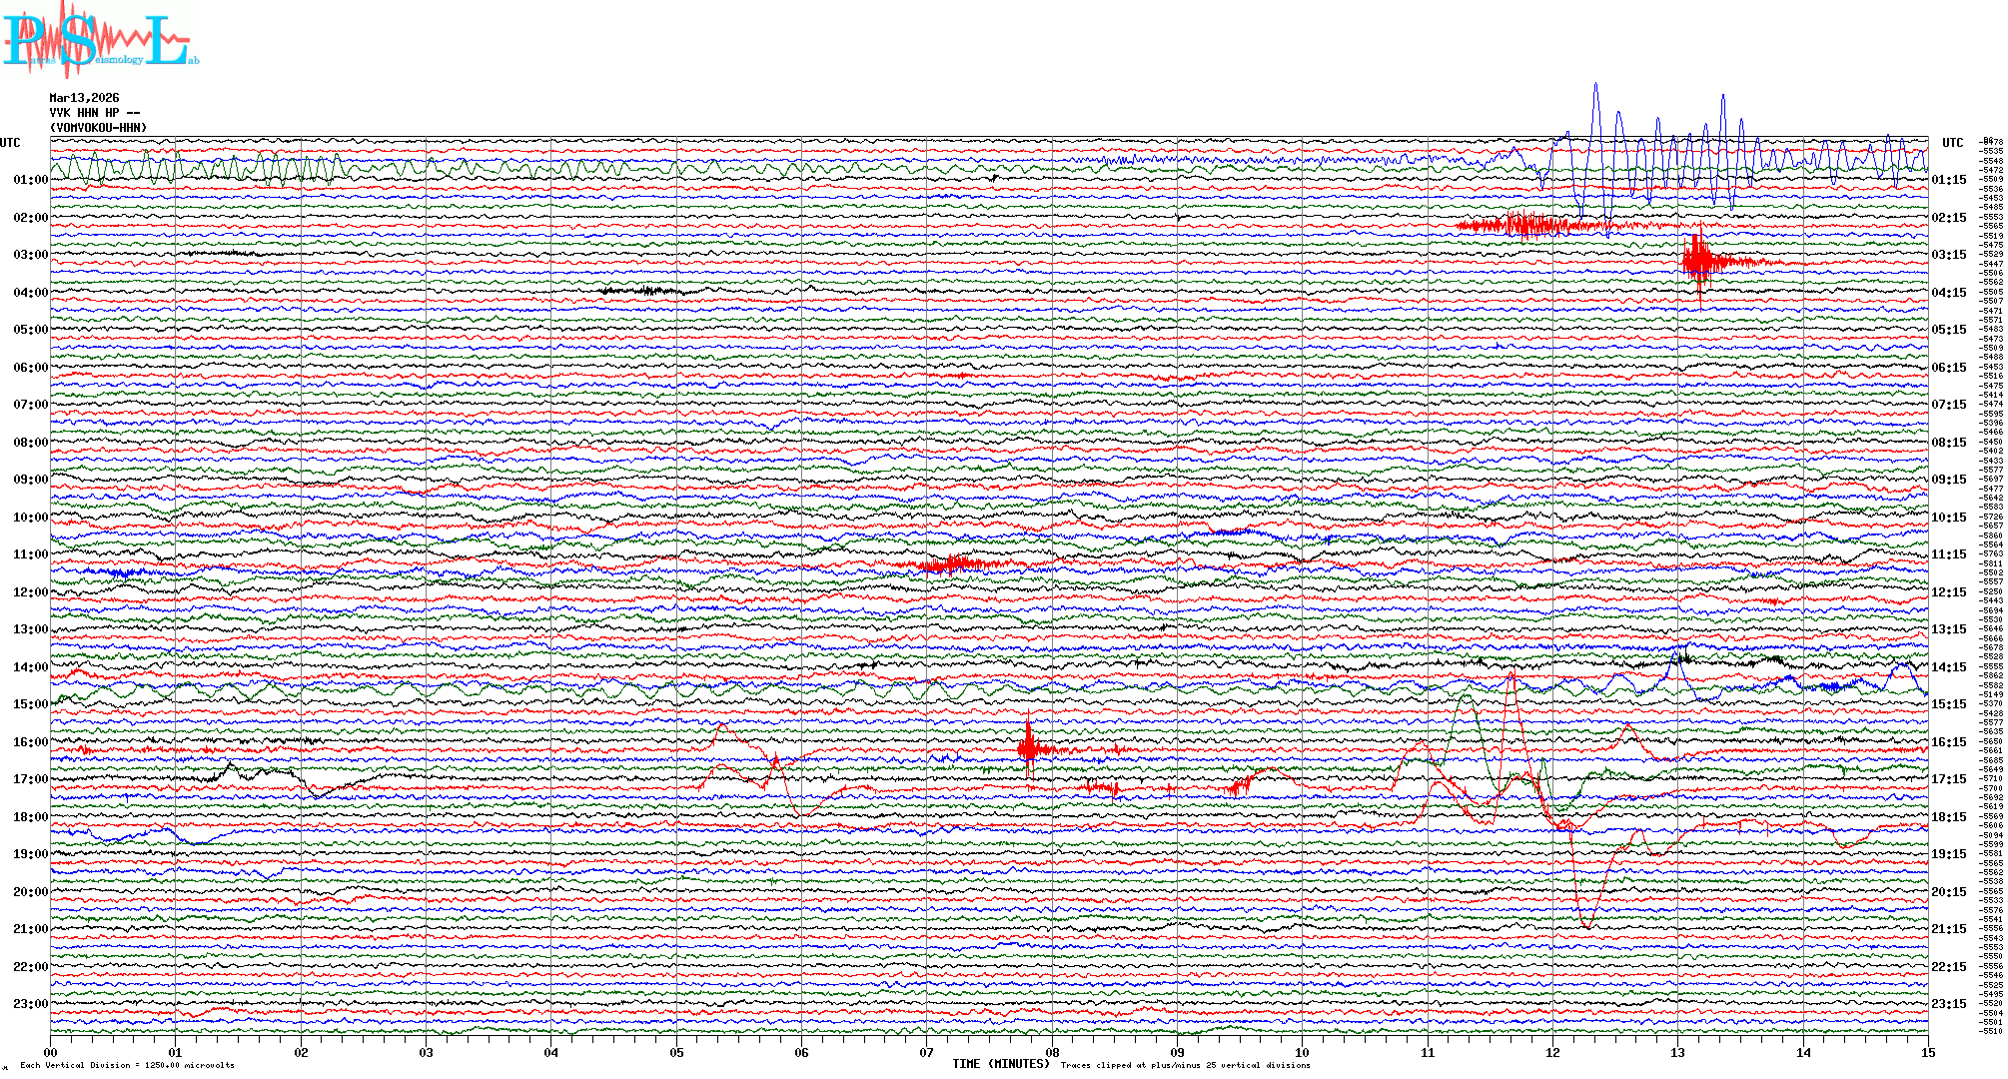Select the 16:15 time label on right
The width and height of the screenshot is (2008, 1079).
(x=1948, y=742)
